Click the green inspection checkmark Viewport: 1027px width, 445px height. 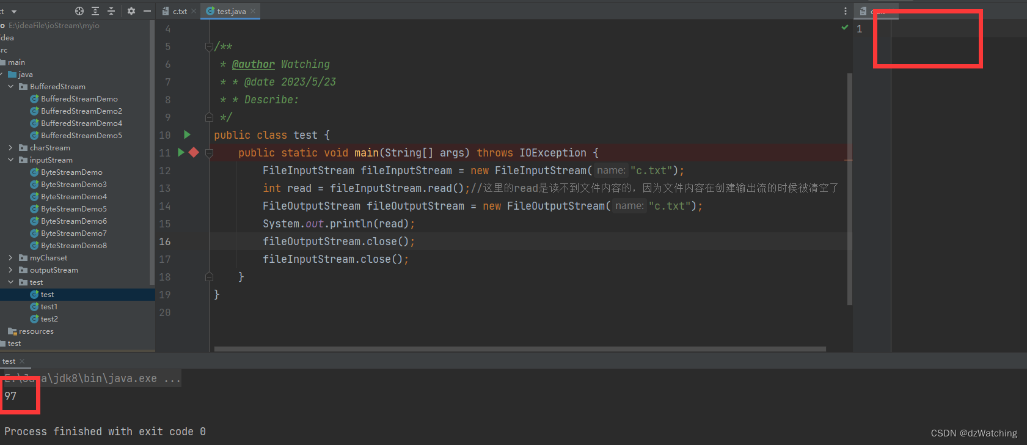[845, 28]
